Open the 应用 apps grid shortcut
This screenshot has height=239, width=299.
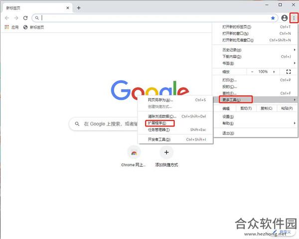(11, 27)
